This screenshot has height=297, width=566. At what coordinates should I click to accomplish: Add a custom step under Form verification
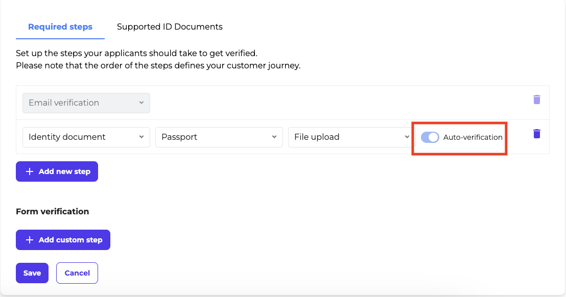click(x=63, y=240)
